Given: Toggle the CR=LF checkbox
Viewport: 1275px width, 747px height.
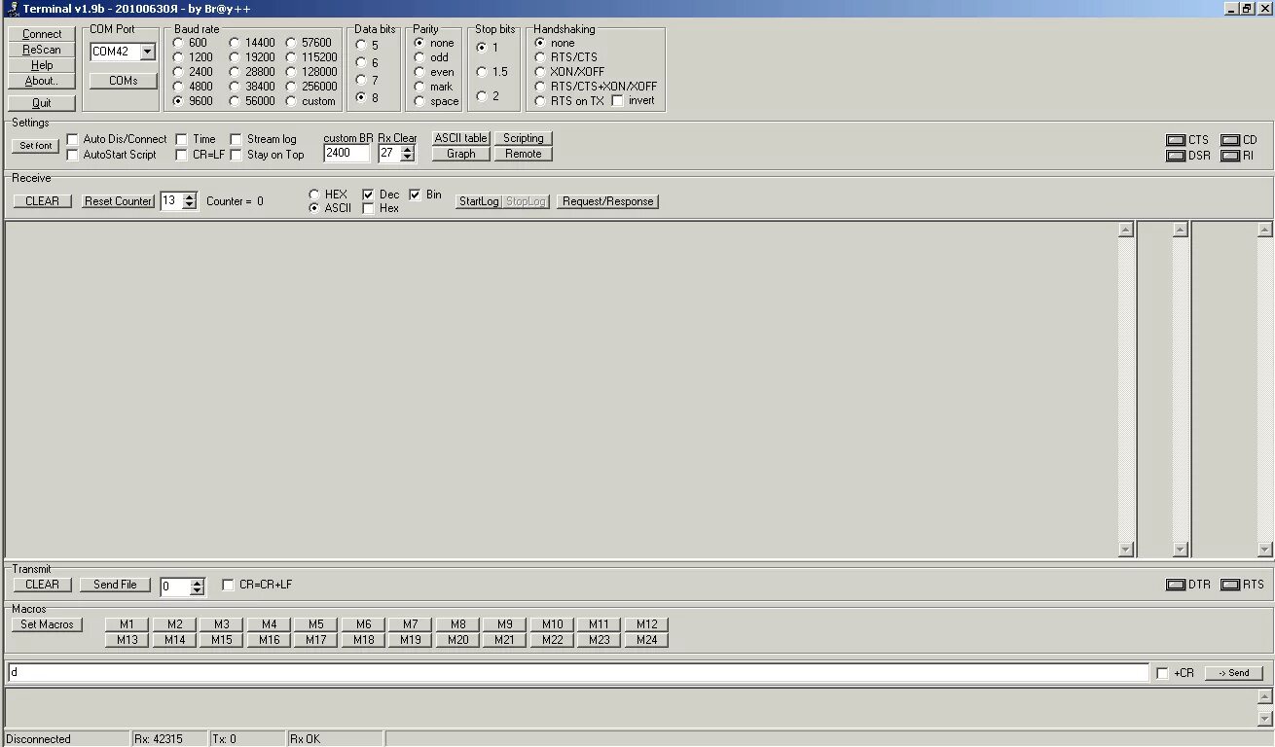Looking at the screenshot, I should 182,155.
